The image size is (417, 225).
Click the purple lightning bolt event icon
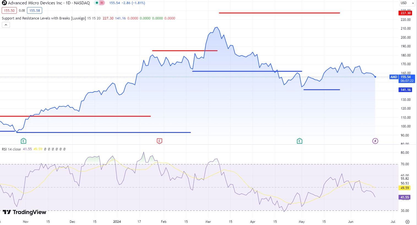(x=375, y=141)
